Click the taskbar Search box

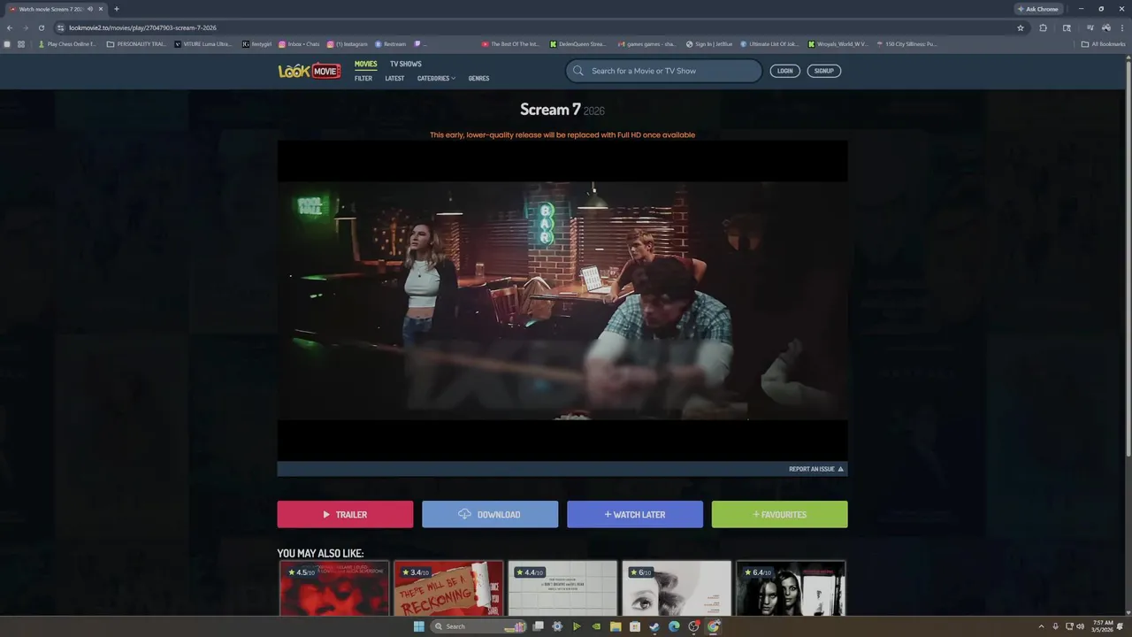coord(478,626)
